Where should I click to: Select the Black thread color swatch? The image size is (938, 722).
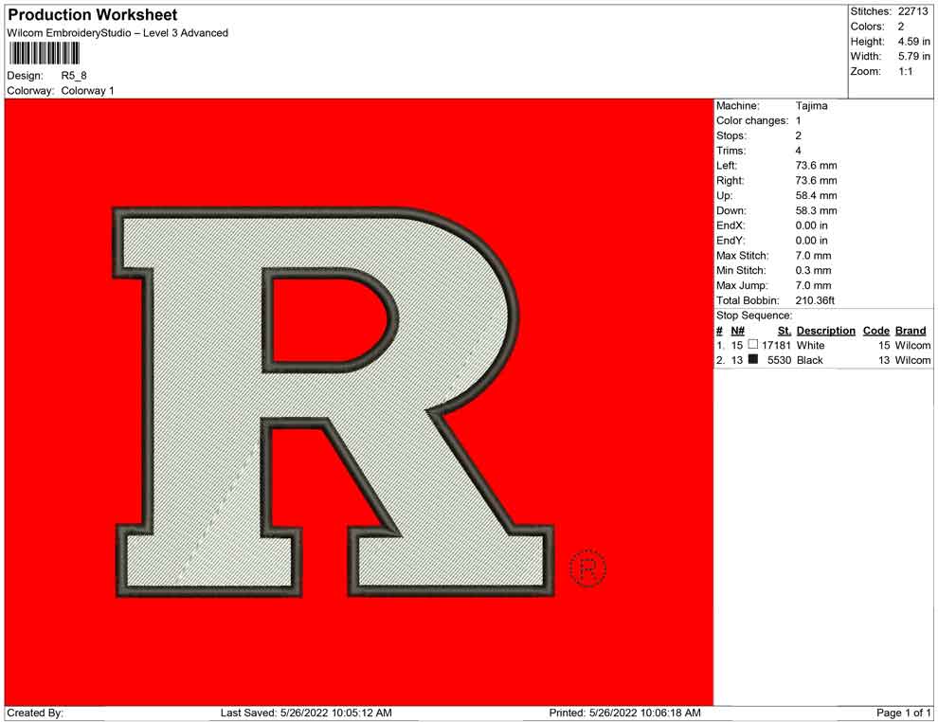pos(753,360)
